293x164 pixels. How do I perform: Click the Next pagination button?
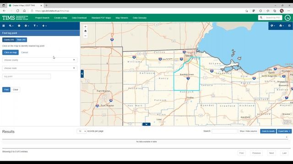pyautogui.click(x=271, y=153)
